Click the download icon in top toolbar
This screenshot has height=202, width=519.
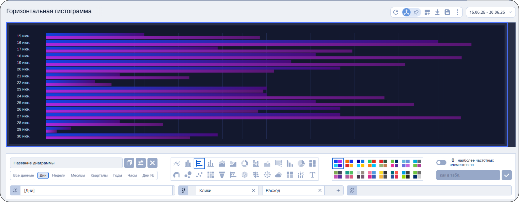(x=437, y=12)
